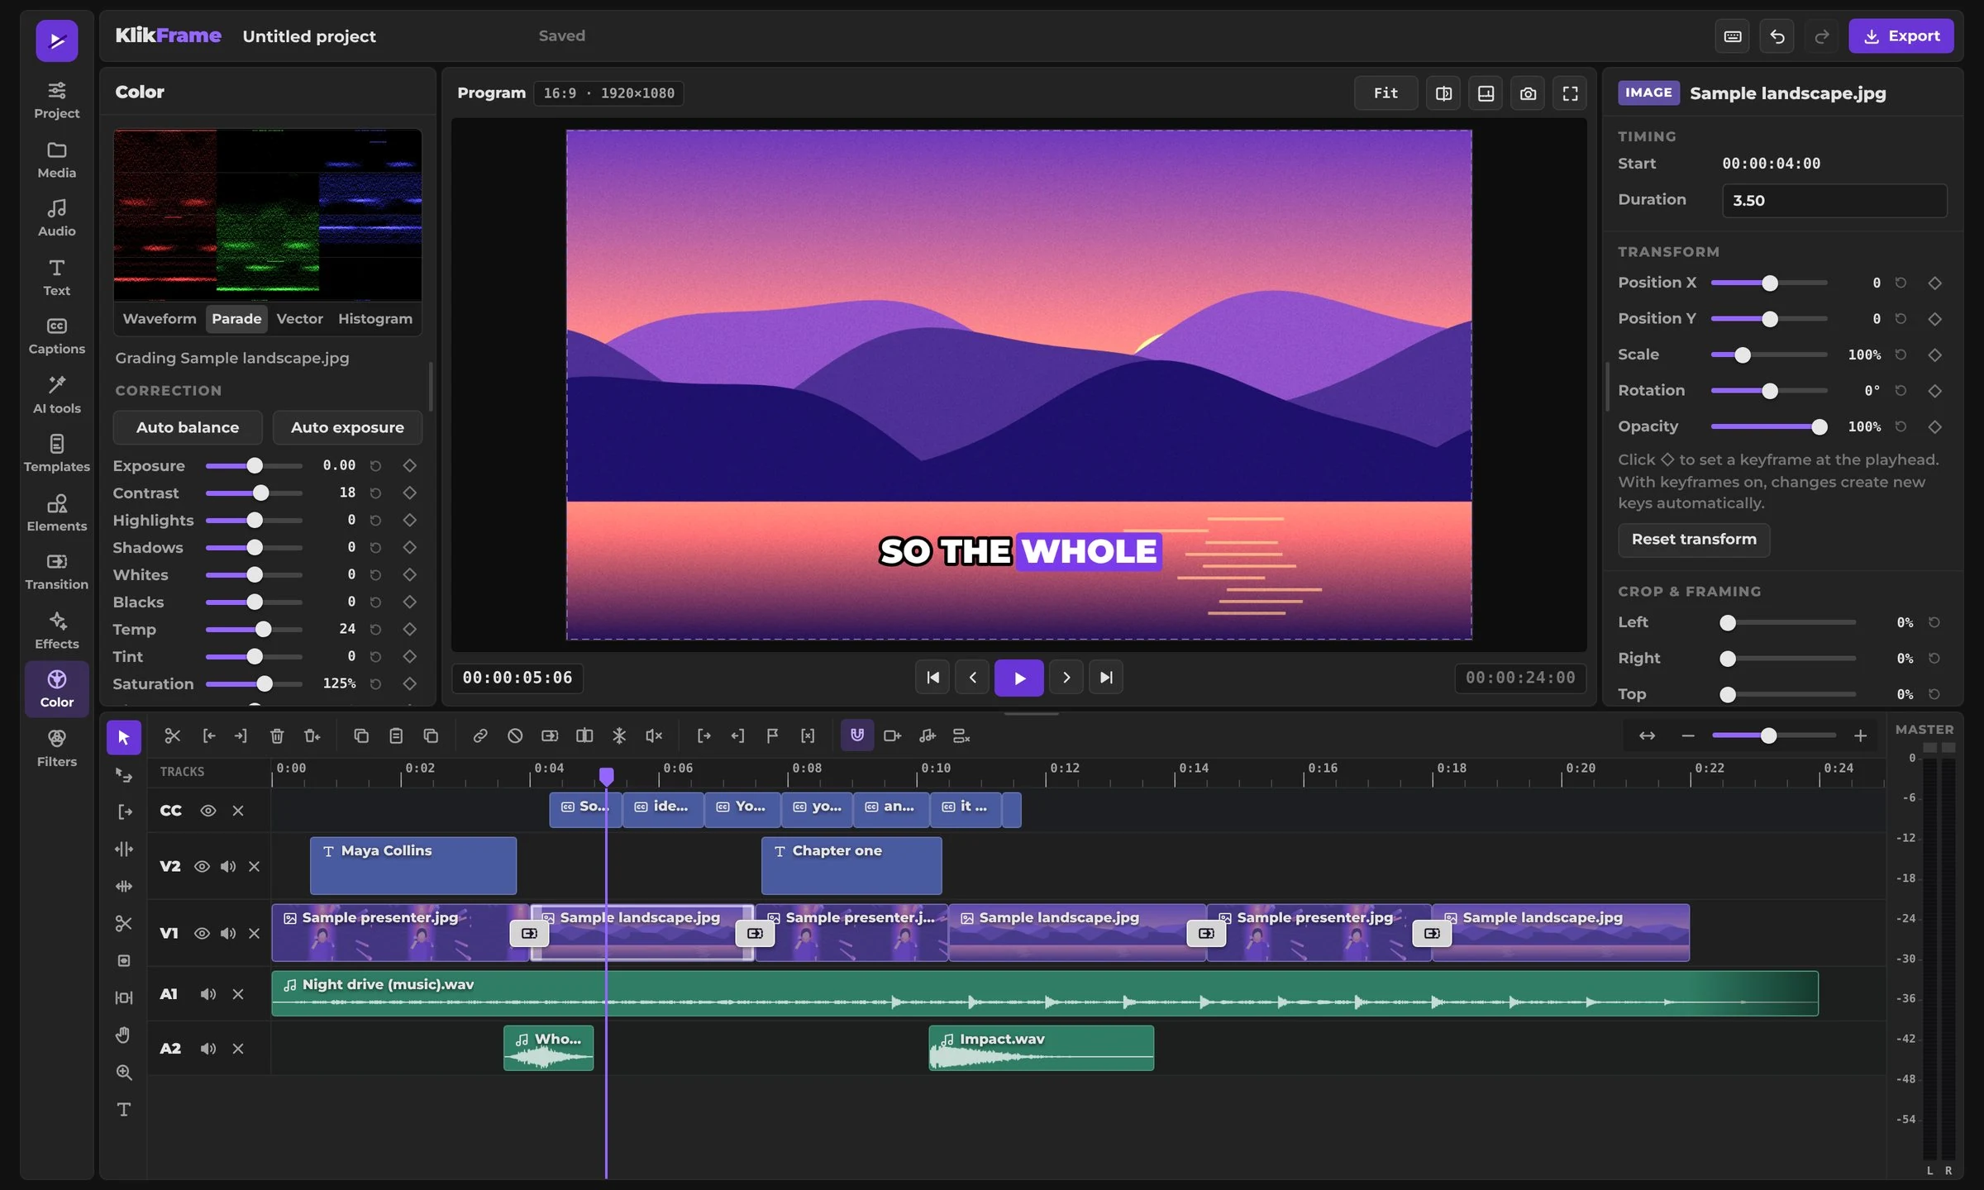Click the add marker flag icon
This screenshot has height=1190, width=1984.
point(772,735)
